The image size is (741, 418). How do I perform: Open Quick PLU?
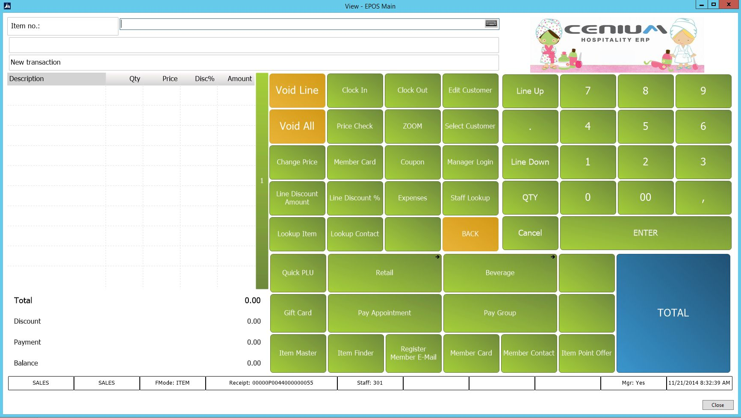point(298,273)
